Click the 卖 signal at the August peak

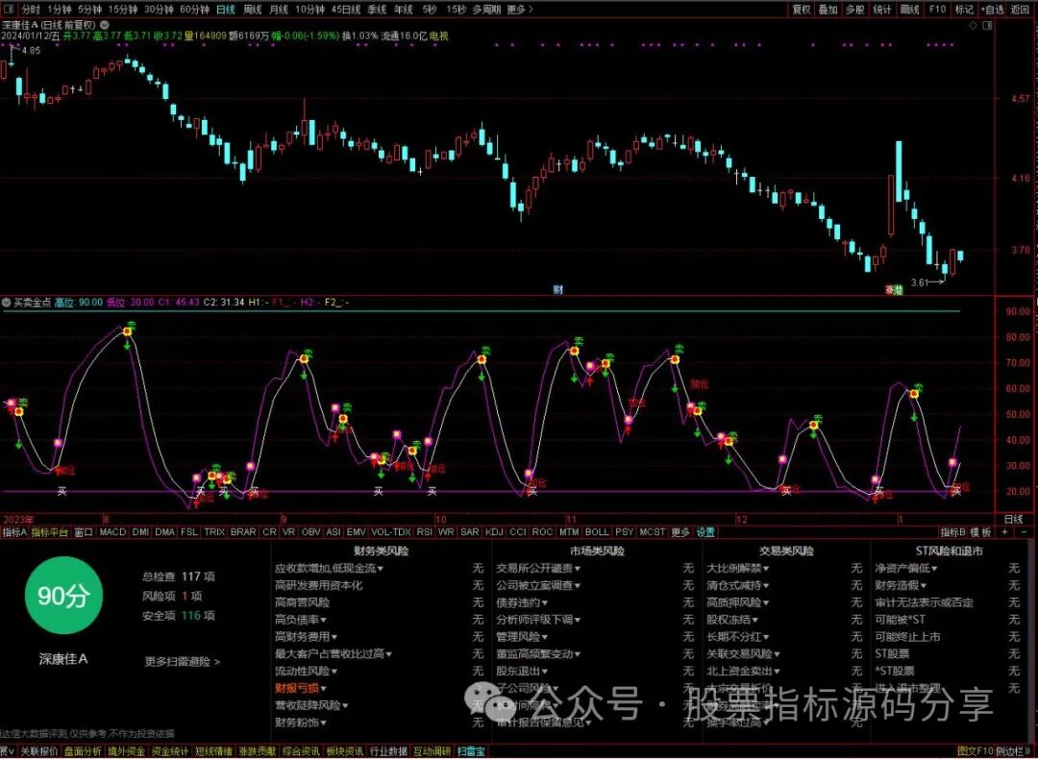(131, 325)
